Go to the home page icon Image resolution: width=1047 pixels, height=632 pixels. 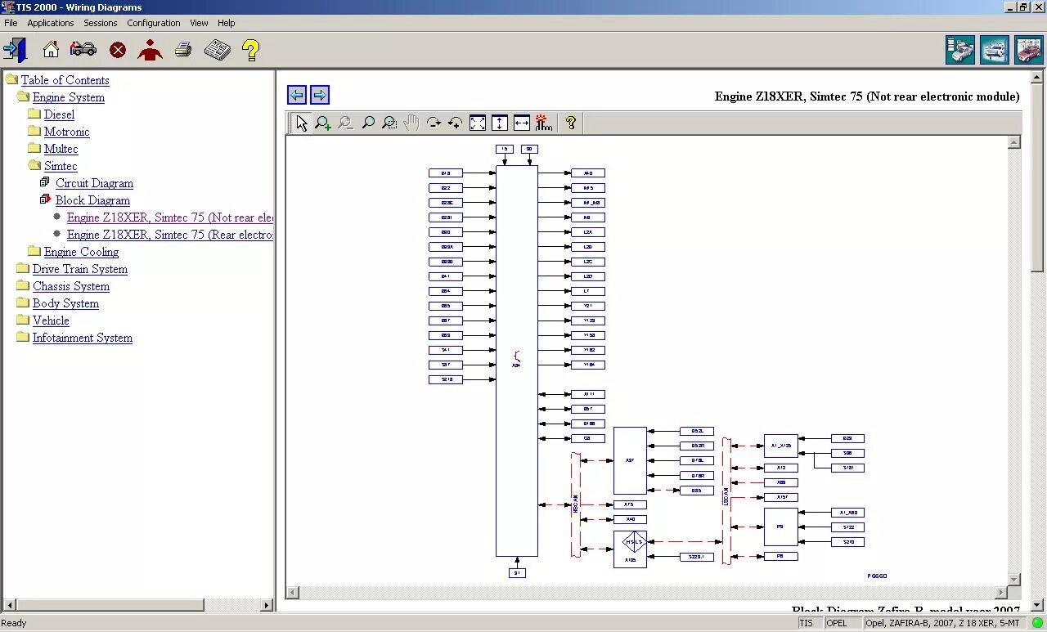(x=51, y=50)
